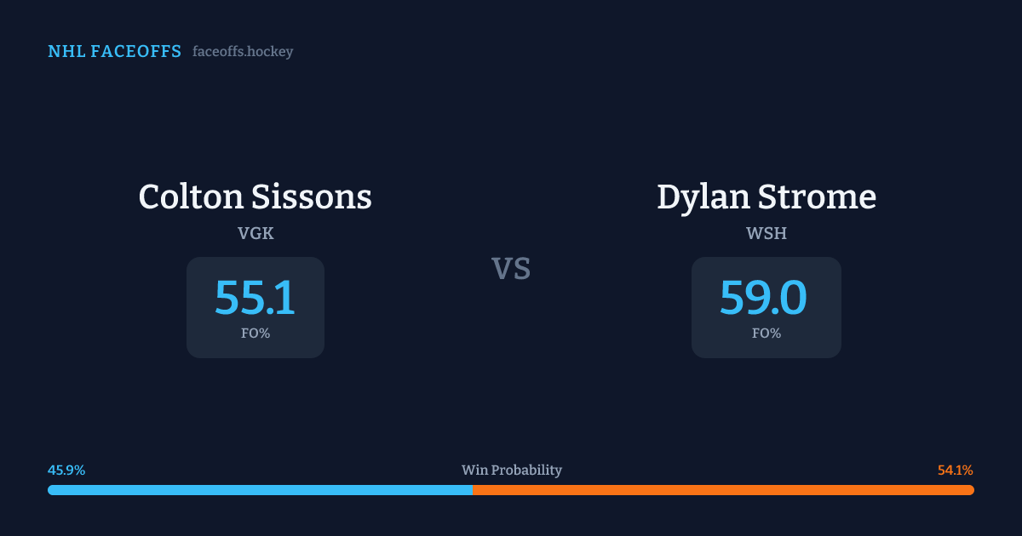
Task: Open the faceoffs.hockey site link
Action: (243, 52)
